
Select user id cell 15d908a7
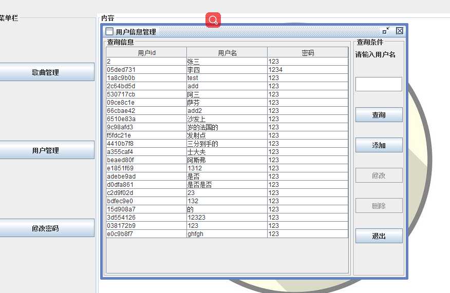(146, 209)
